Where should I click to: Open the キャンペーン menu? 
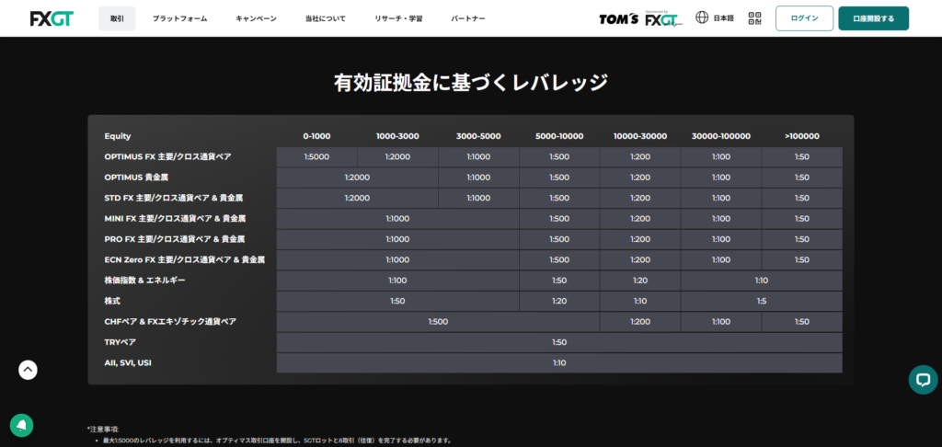tap(257, 18)
